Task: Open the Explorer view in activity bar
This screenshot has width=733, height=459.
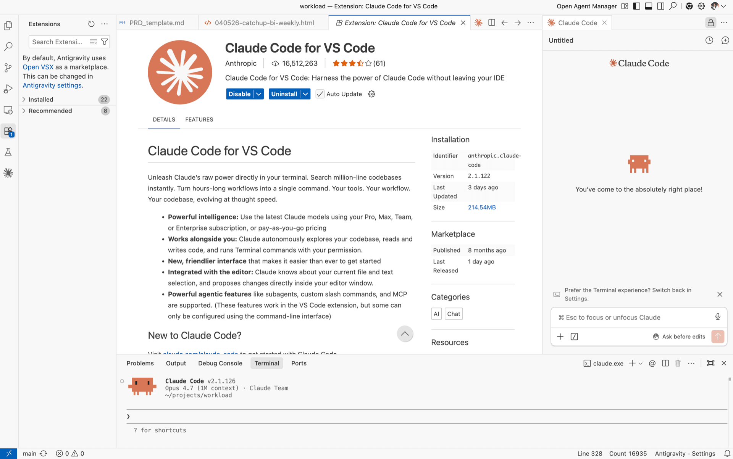Action: [x=8, y=26]
